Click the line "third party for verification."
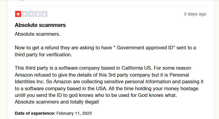This screenshot has width=219, height=119. (43, 55)
